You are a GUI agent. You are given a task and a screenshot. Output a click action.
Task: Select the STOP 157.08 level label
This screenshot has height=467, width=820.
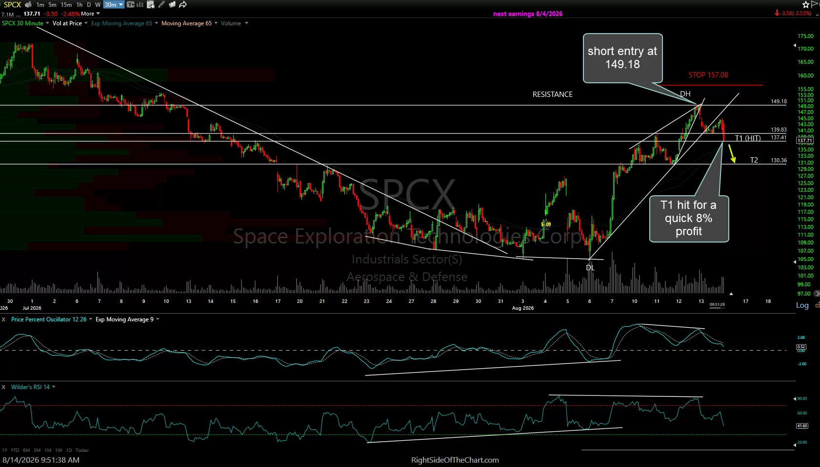tap(708, 75)
